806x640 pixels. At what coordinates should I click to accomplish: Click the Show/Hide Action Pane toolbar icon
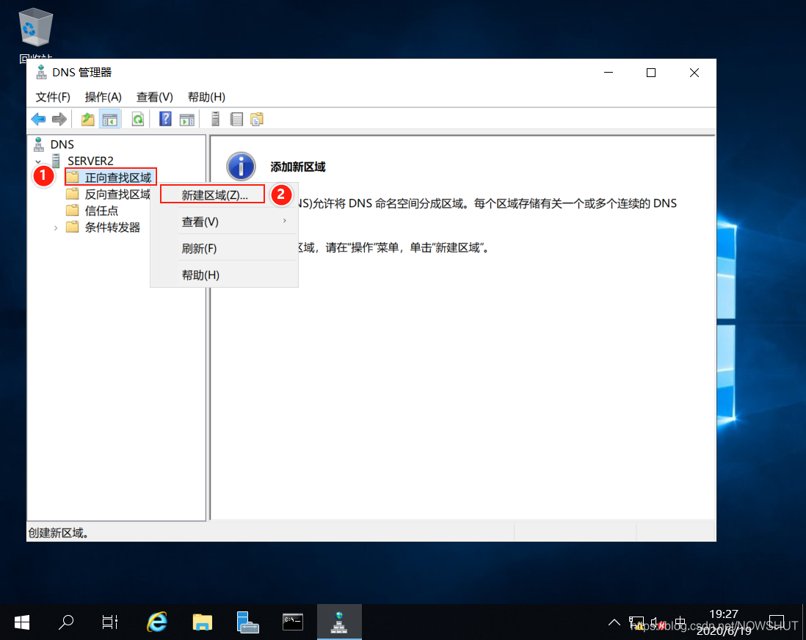point(186,118)
